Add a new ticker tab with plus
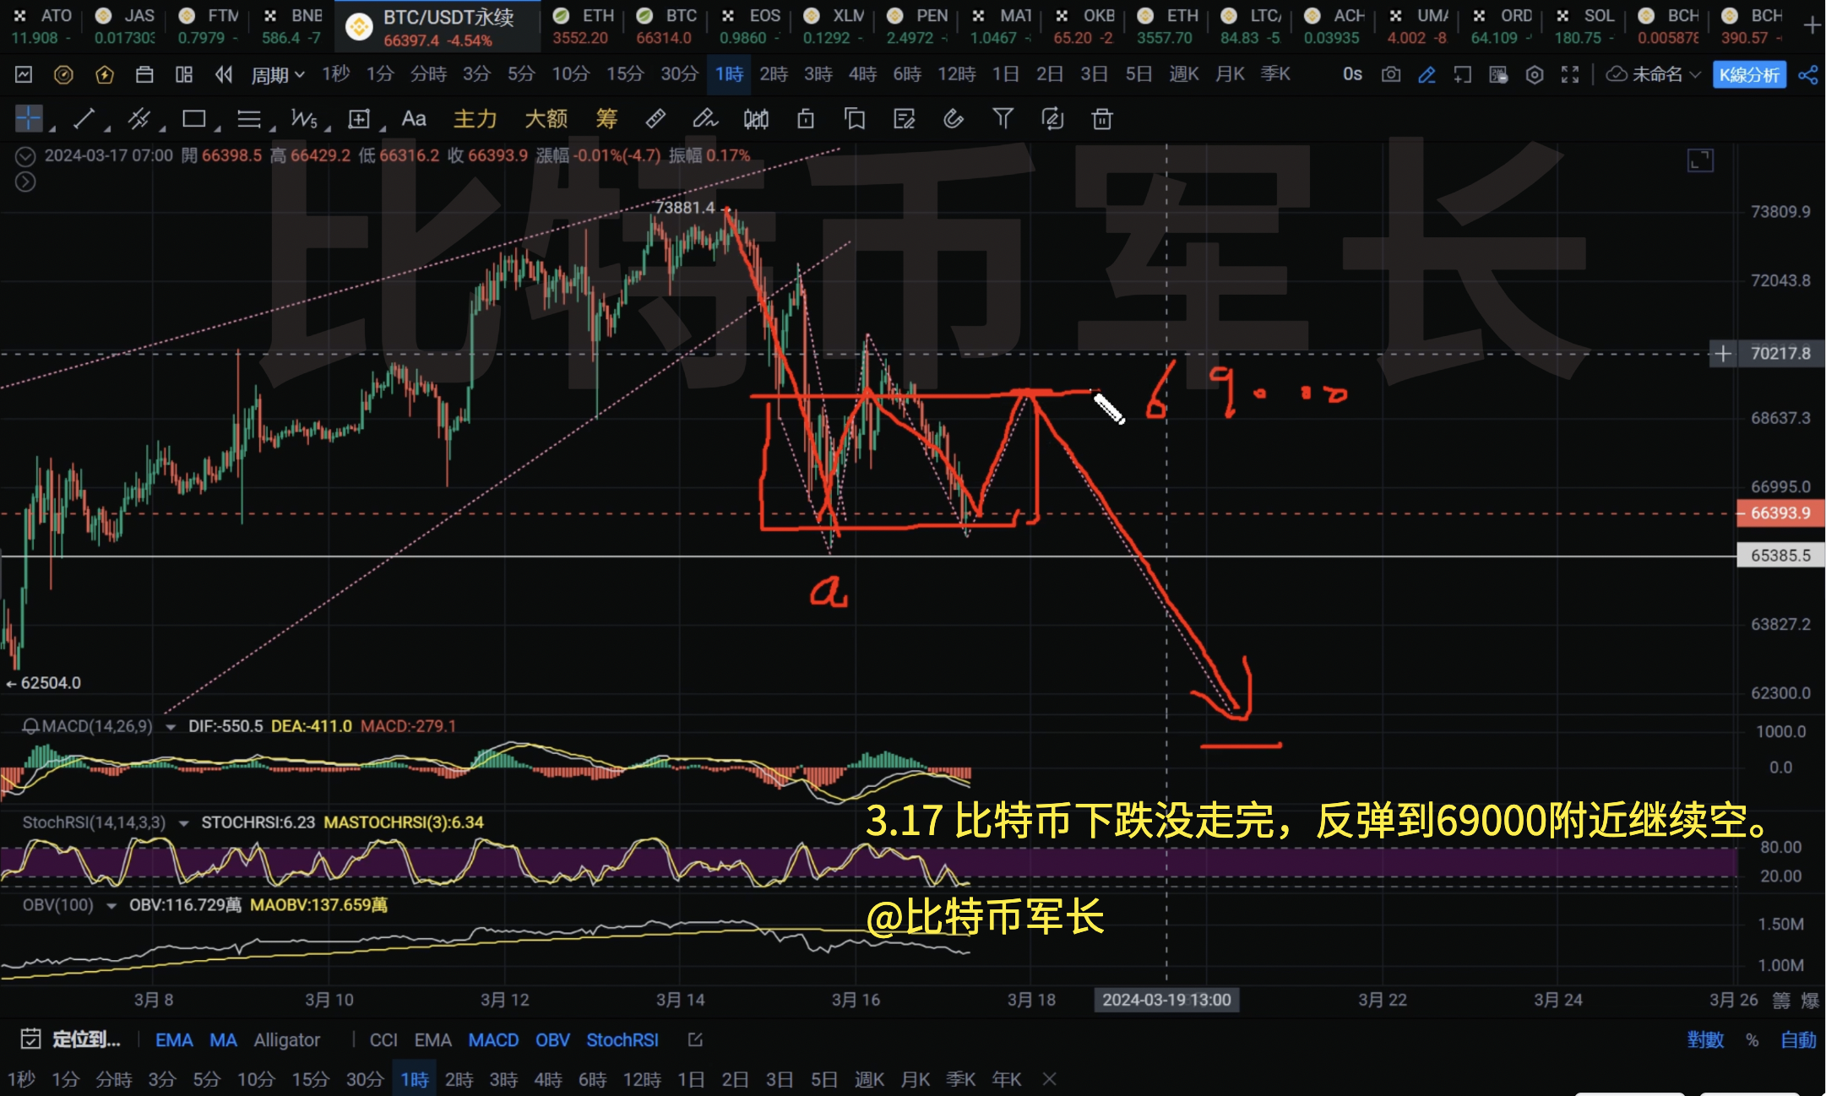 1812,26
